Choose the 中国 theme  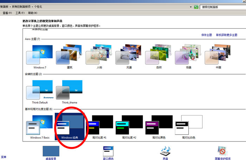pyautogui.click(x=218, y=57)
